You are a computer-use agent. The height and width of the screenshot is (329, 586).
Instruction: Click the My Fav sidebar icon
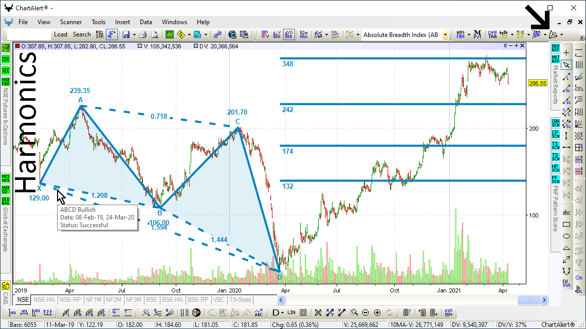(x=5, y=48)
